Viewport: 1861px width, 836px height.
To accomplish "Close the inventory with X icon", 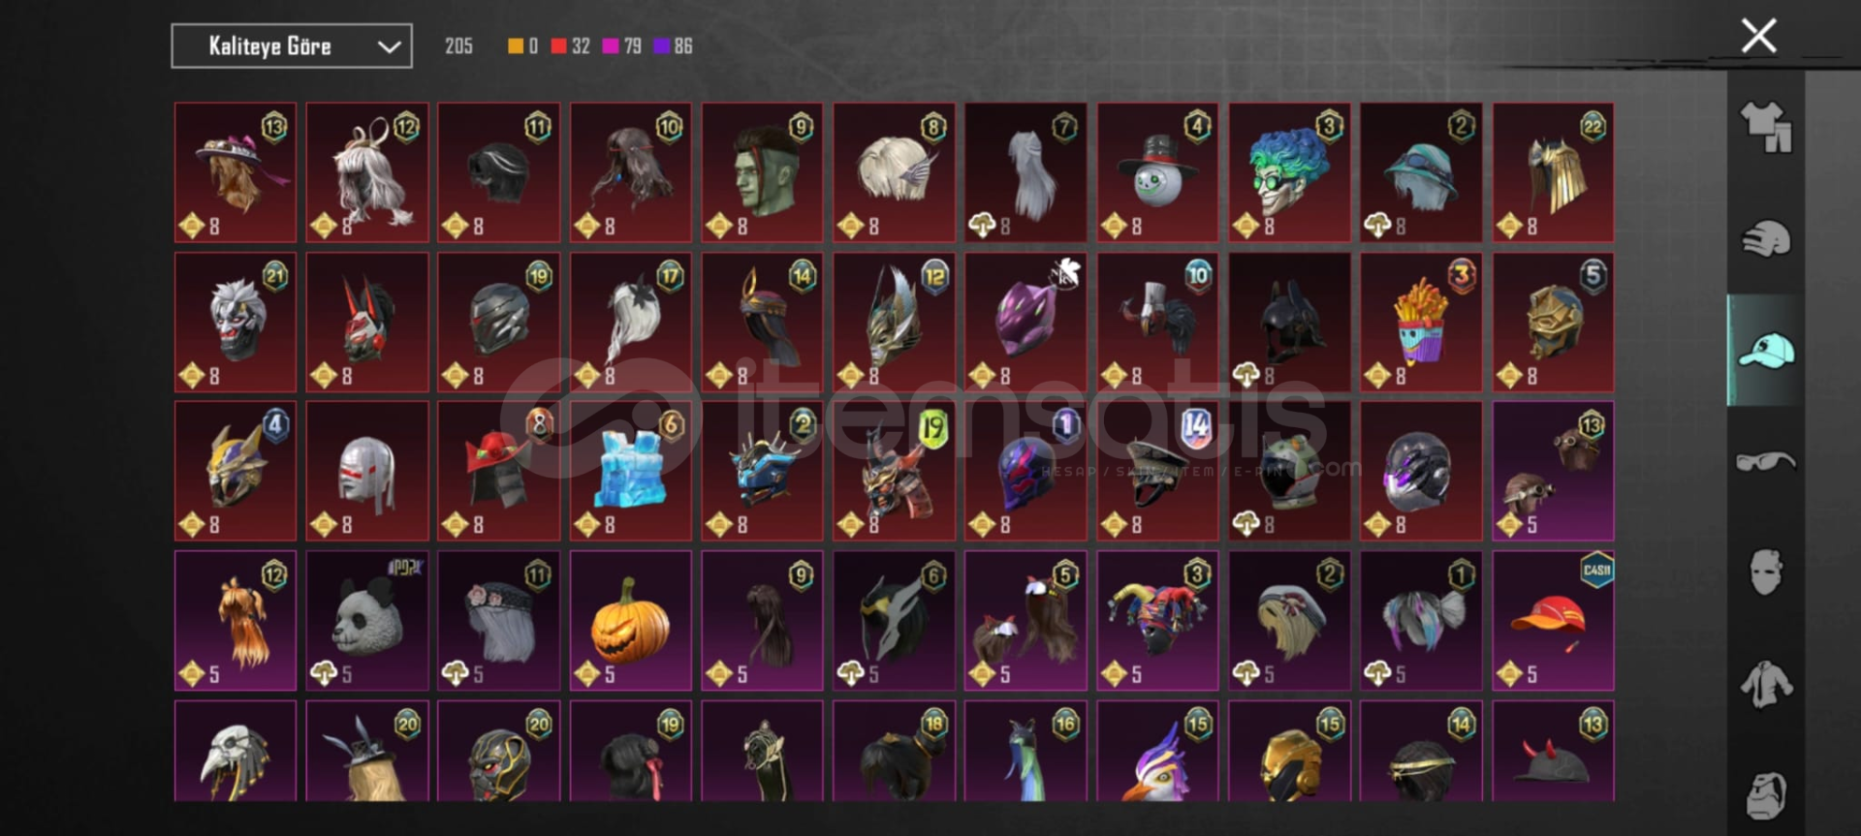I will click(x=1758, y=36).
